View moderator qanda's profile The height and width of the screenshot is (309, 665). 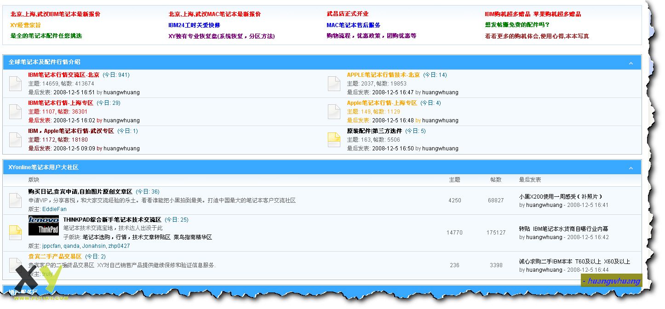pos(72,246)
